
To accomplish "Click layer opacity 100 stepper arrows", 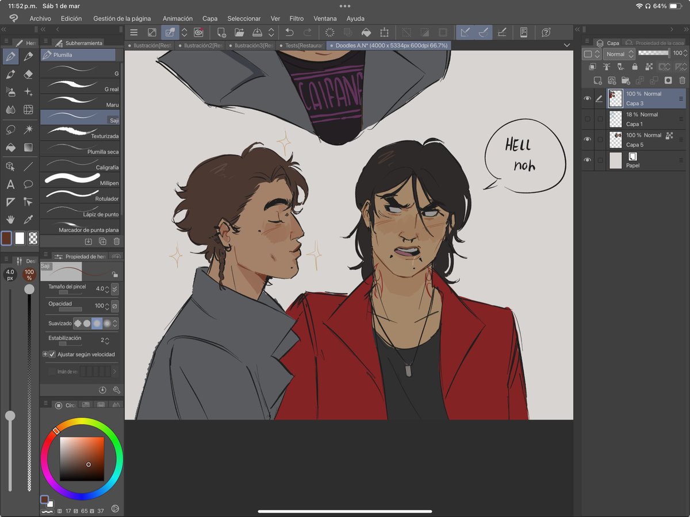I will 686,53.
